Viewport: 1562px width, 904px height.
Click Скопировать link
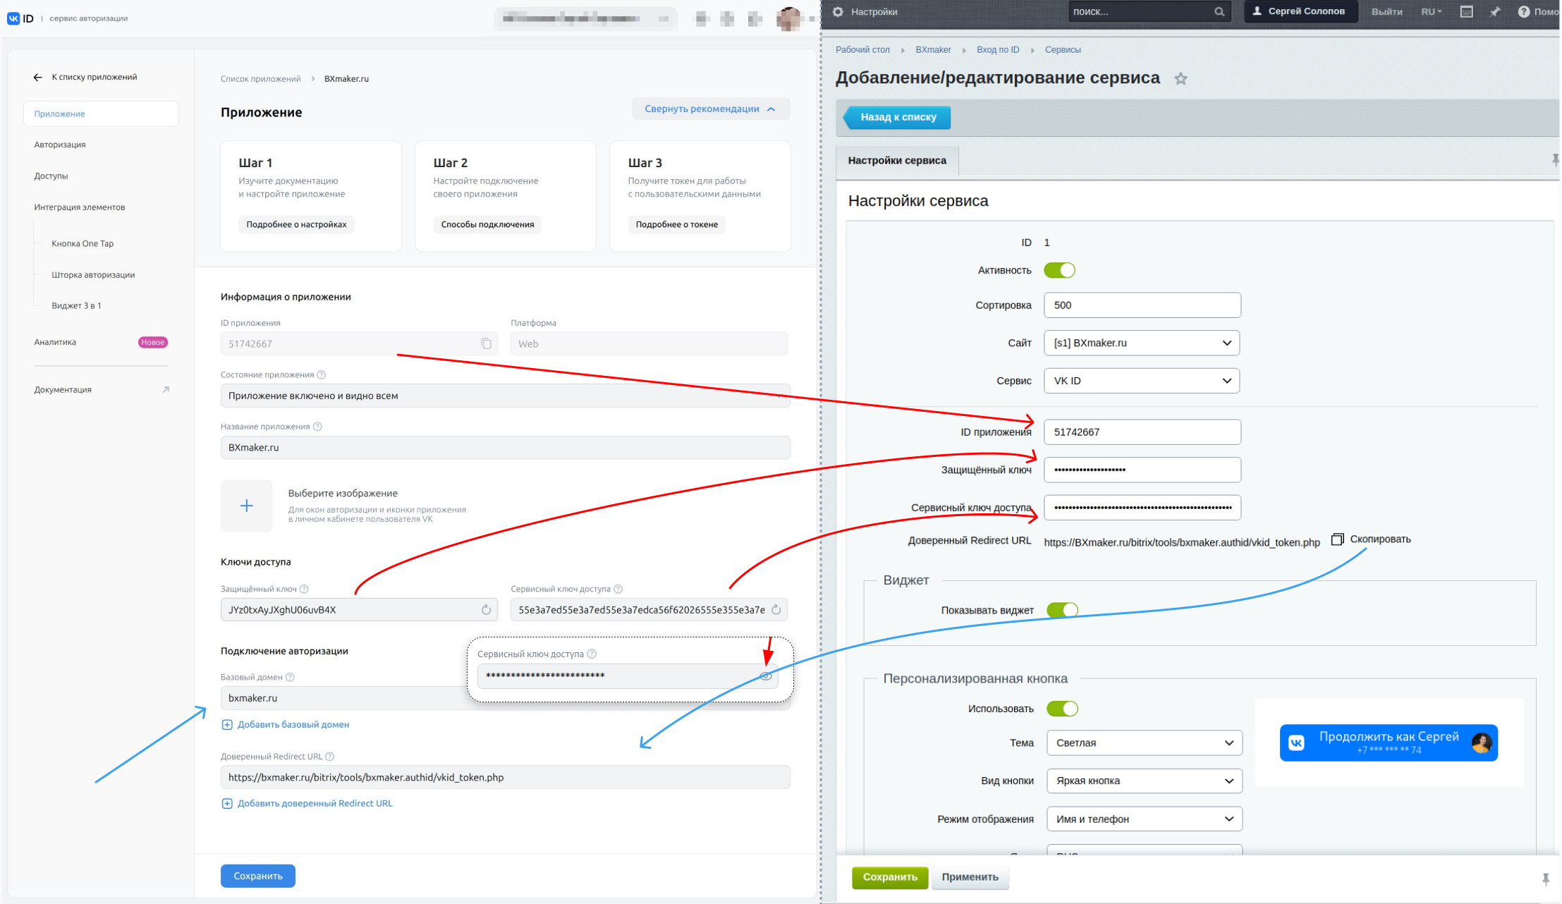click(1380, 539)
